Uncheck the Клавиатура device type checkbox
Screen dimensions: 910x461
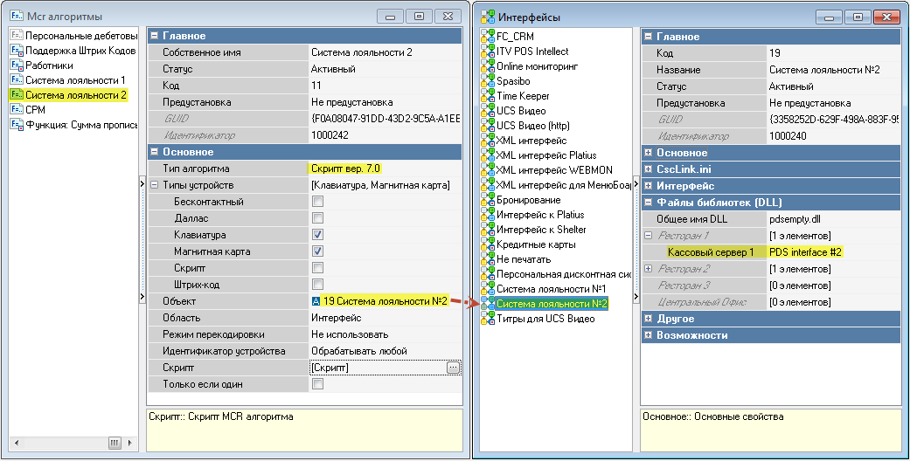point(318,235)
